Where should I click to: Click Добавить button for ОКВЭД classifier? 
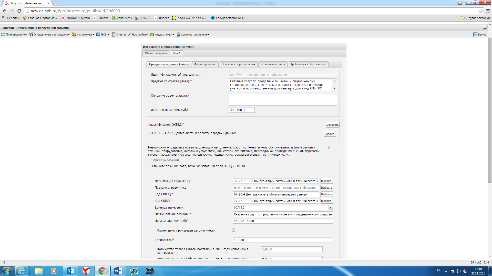332,125
